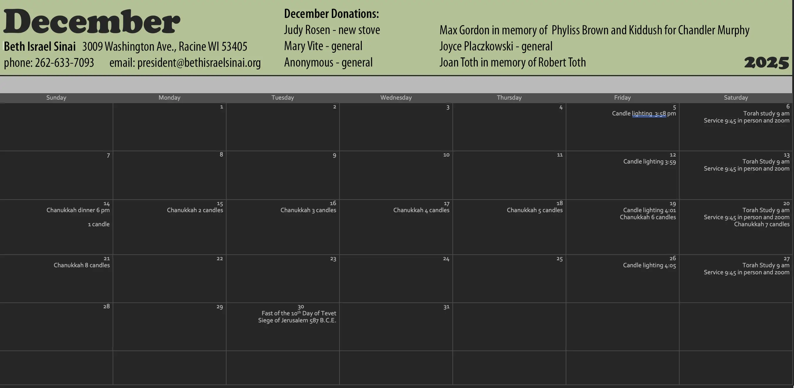Screen dimensions: 794x388
Task: Select the Chanukkah 8 candles entry
Action: [x=81, y=266]
